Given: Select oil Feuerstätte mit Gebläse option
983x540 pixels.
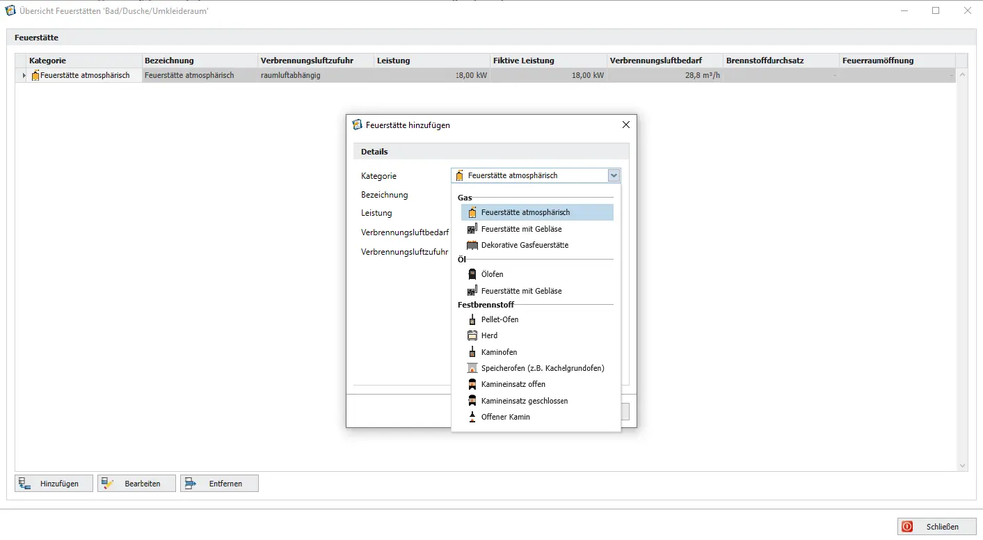Looking at the screenshot, I should (521, 291).
